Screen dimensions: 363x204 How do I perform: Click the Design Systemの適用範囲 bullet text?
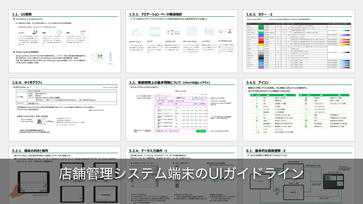pyautogui.click(x=27, y=52)
